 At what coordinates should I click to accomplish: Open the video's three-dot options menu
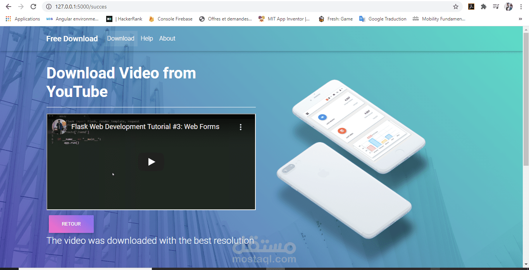point(241,127)
